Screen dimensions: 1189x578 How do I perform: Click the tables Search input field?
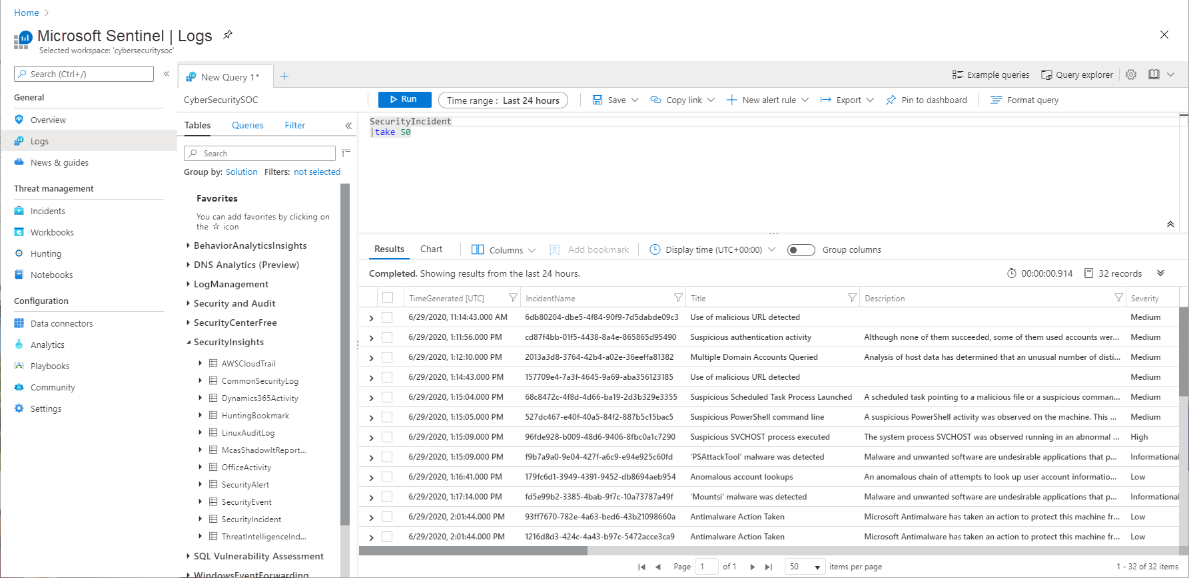pyautogui.click(x=260, y=153)
